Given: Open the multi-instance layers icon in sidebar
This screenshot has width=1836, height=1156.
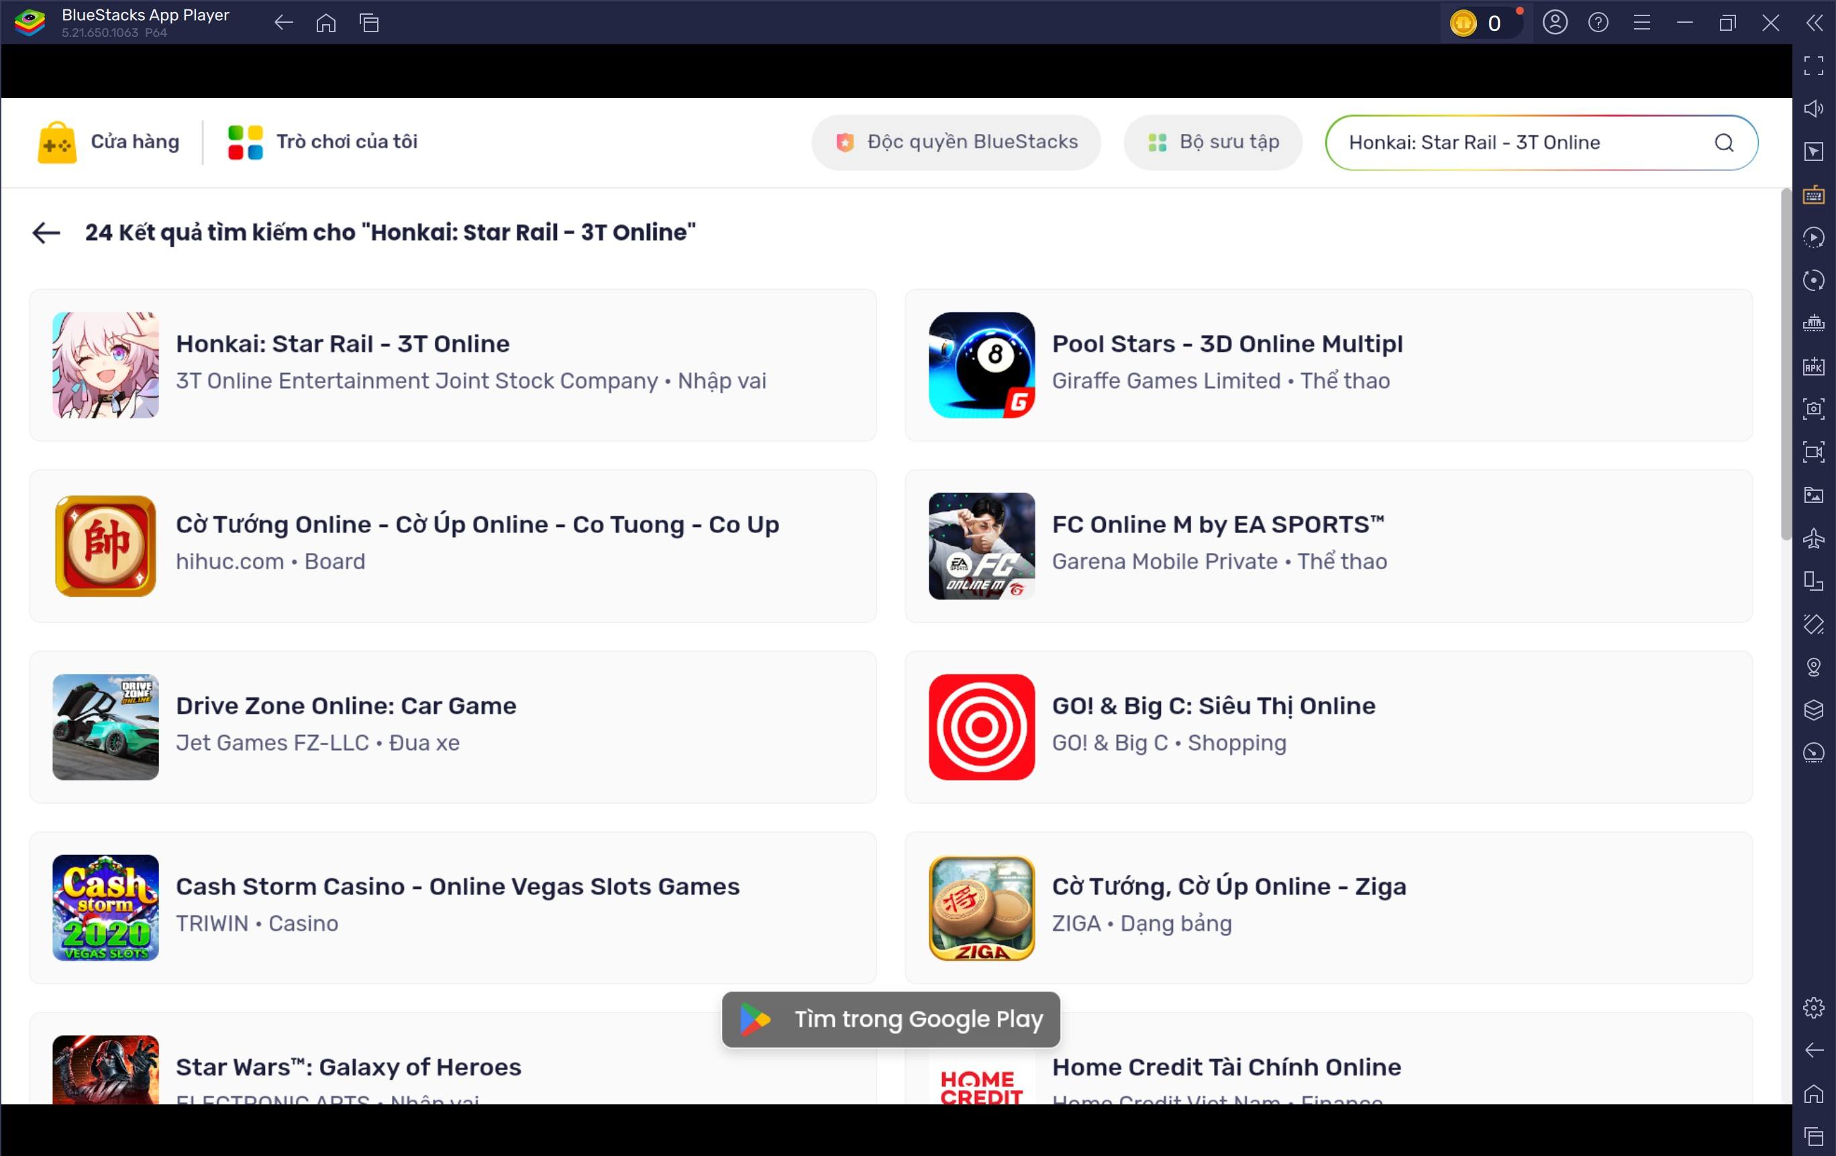Looking at the screenshot, I should 1814,710.
